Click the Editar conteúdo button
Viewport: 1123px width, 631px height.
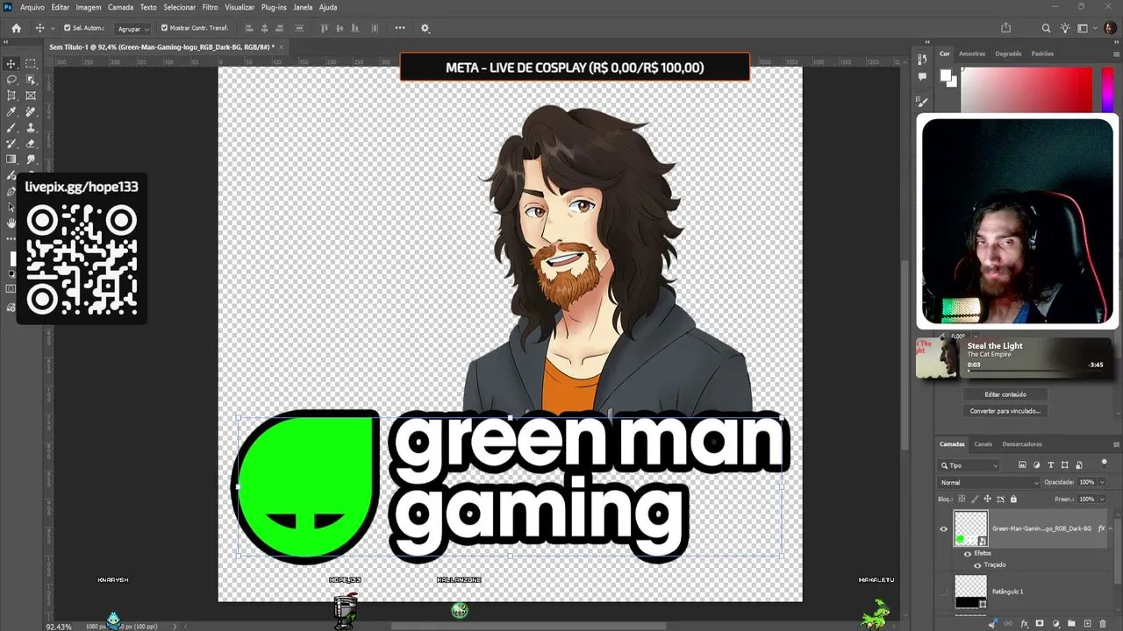(x=1005, y=394)
